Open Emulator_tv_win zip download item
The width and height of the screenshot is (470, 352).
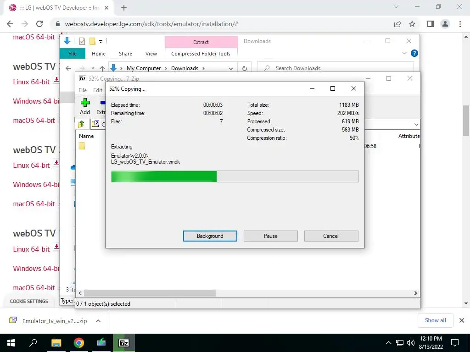pos(55,321)
